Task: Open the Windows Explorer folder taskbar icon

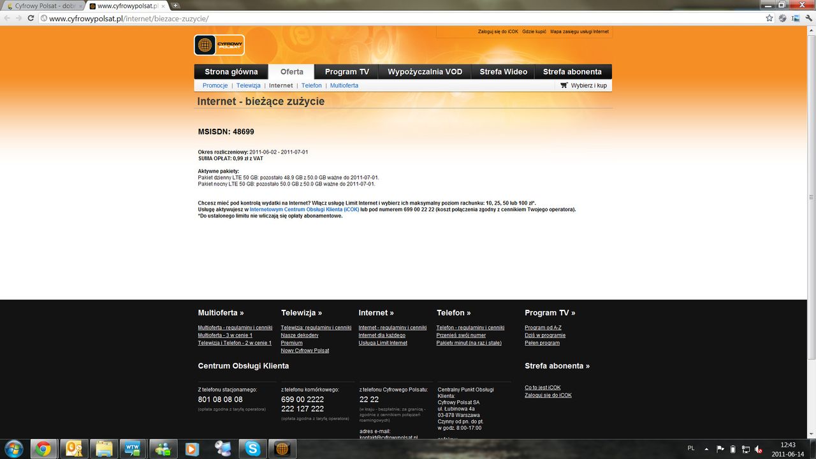Action: [x=103, y=449]
